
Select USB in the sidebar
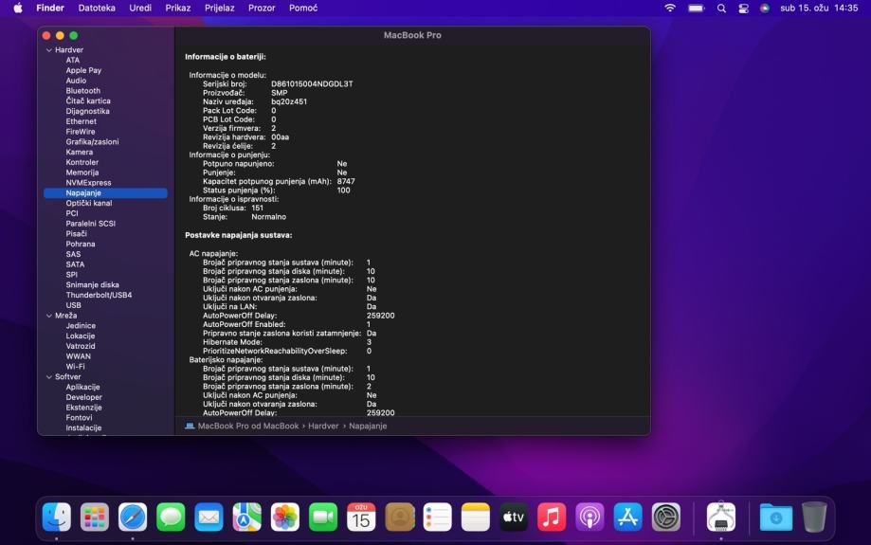(x=73, y=305)
